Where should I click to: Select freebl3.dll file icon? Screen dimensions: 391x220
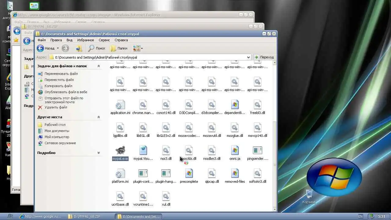pos(258,104)
